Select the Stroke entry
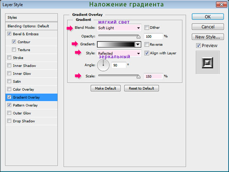The image size is (229, 172). tap(31, 58)
